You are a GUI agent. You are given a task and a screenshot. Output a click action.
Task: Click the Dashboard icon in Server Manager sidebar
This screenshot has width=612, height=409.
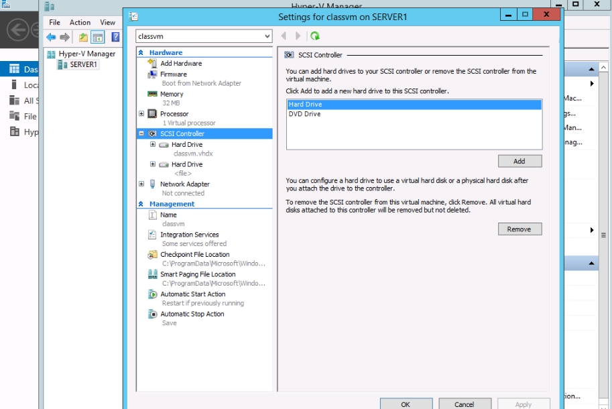tap(14, 69)
